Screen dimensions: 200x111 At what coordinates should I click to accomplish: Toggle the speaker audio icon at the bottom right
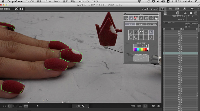tap(159, 106)
